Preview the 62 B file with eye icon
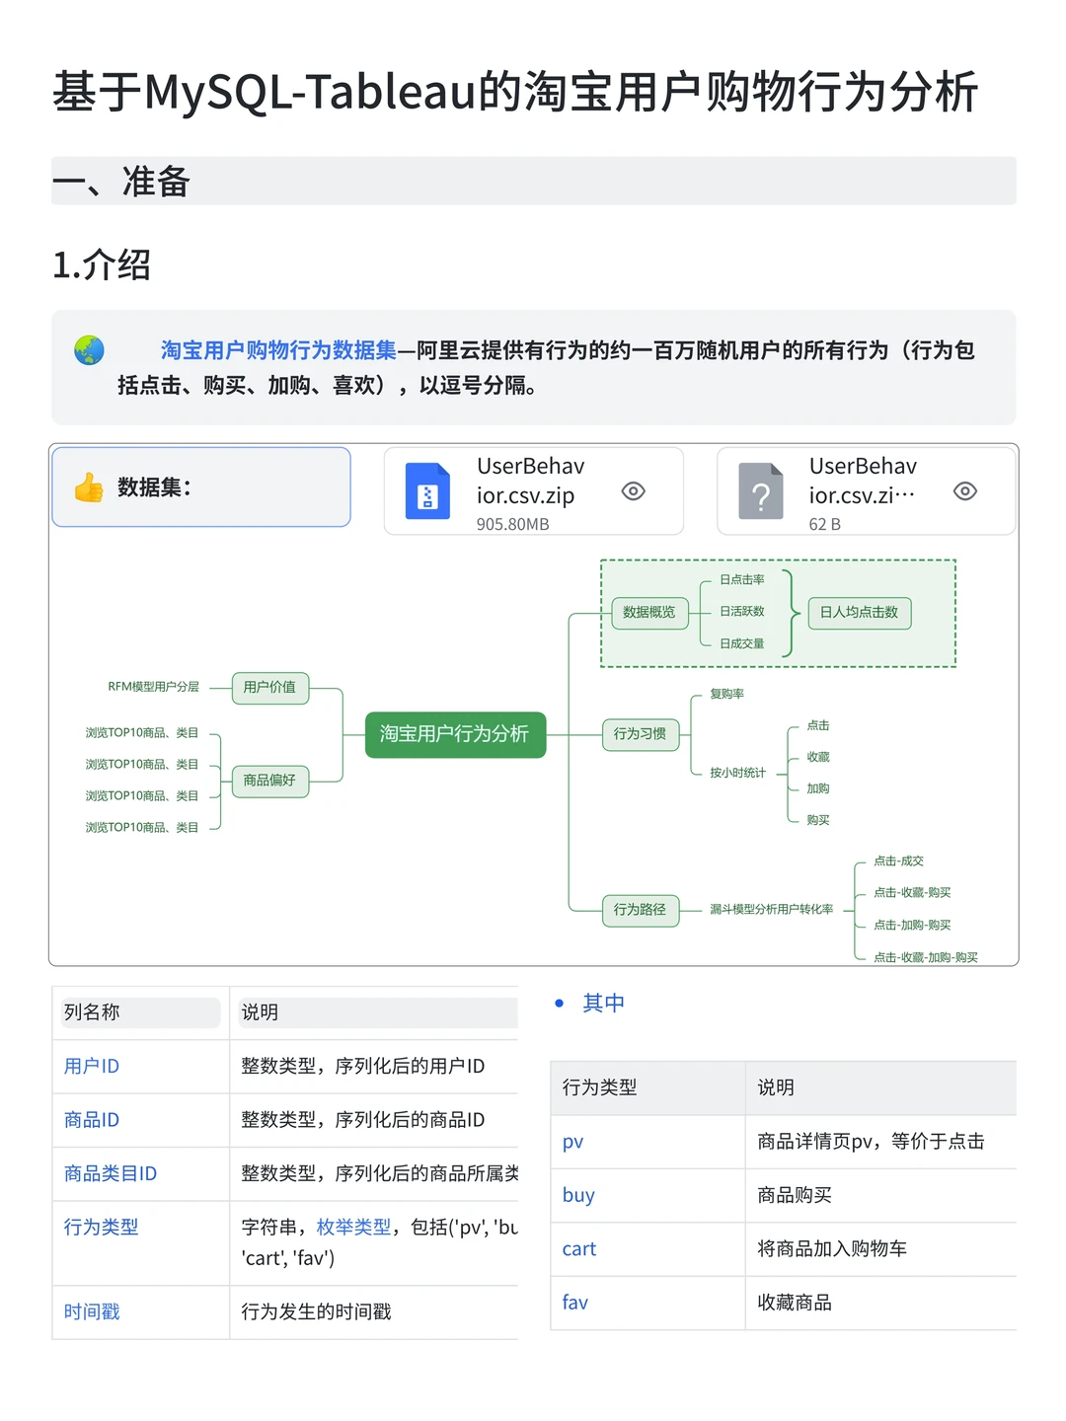Image resolution: width=1066 pixels, height=1421 pixels. (x=965, y=490)
